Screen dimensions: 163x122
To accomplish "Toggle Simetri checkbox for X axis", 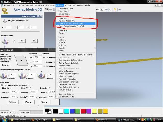I will 15,79.
